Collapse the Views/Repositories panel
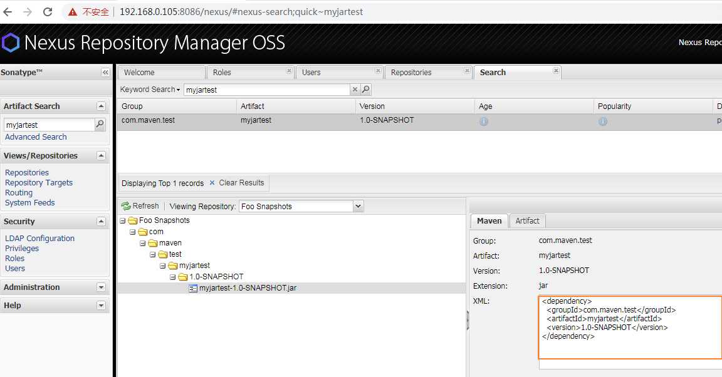The image size is (722, 377). click(x=102, y=155)
